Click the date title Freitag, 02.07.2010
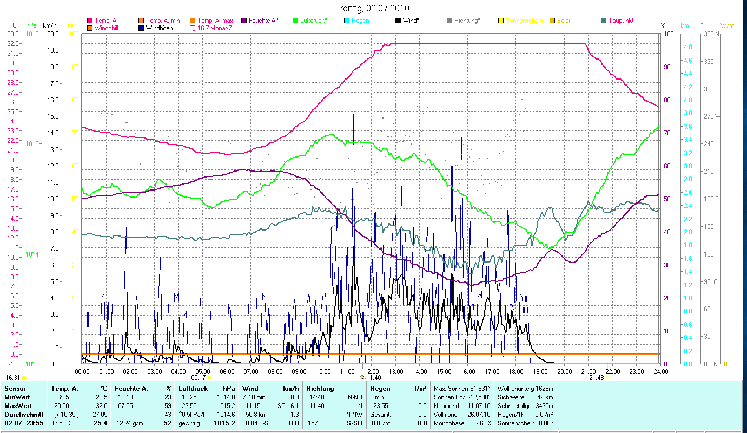 (373, 8)
